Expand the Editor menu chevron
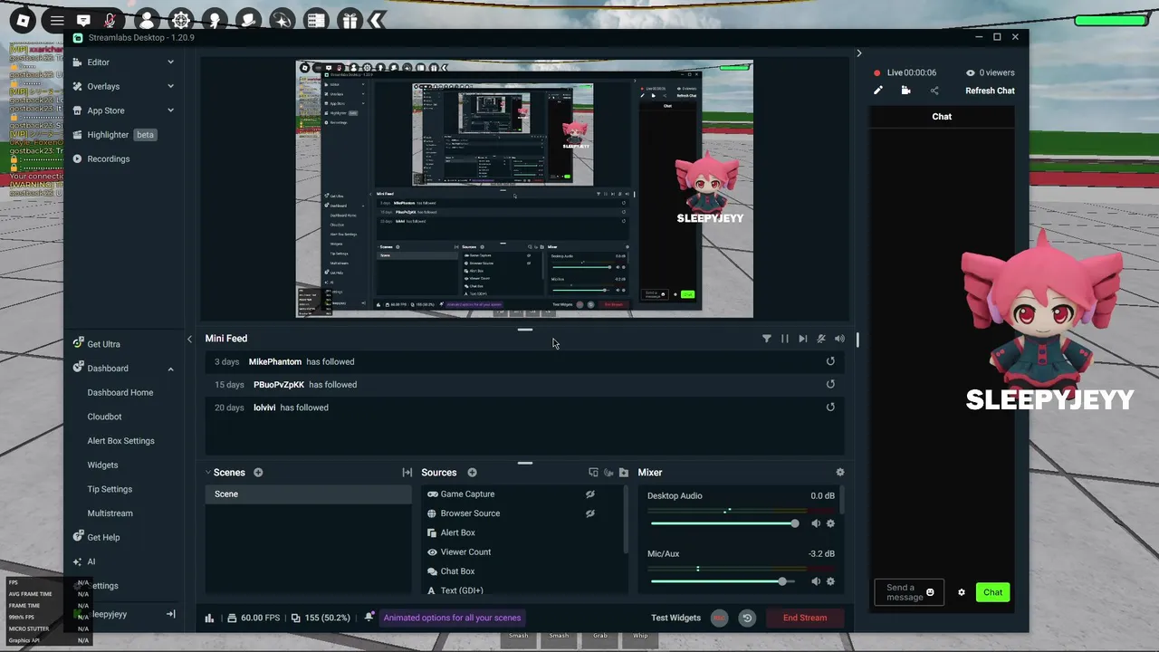 coord(170,62)
